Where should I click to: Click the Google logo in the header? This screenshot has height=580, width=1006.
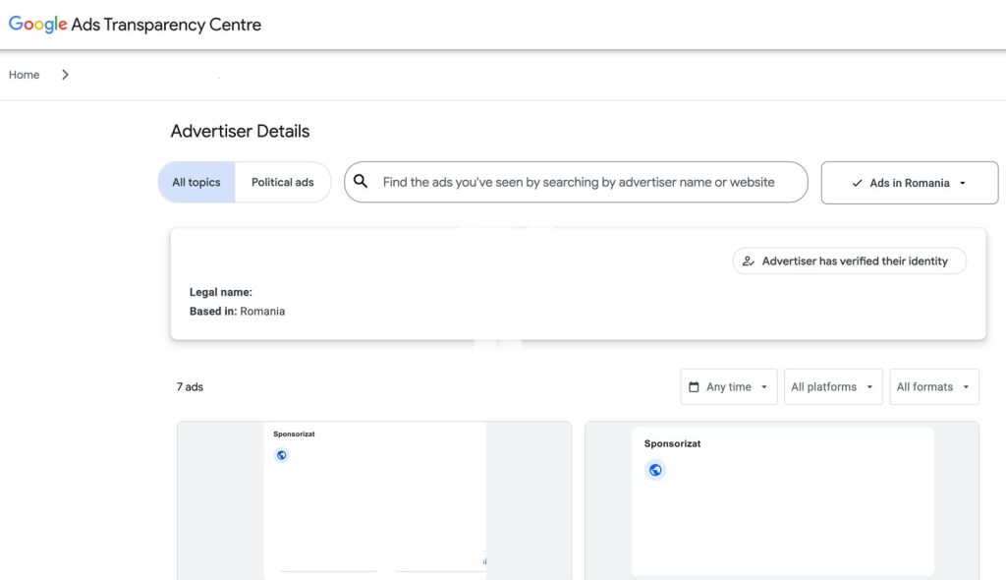coord(37,25)
